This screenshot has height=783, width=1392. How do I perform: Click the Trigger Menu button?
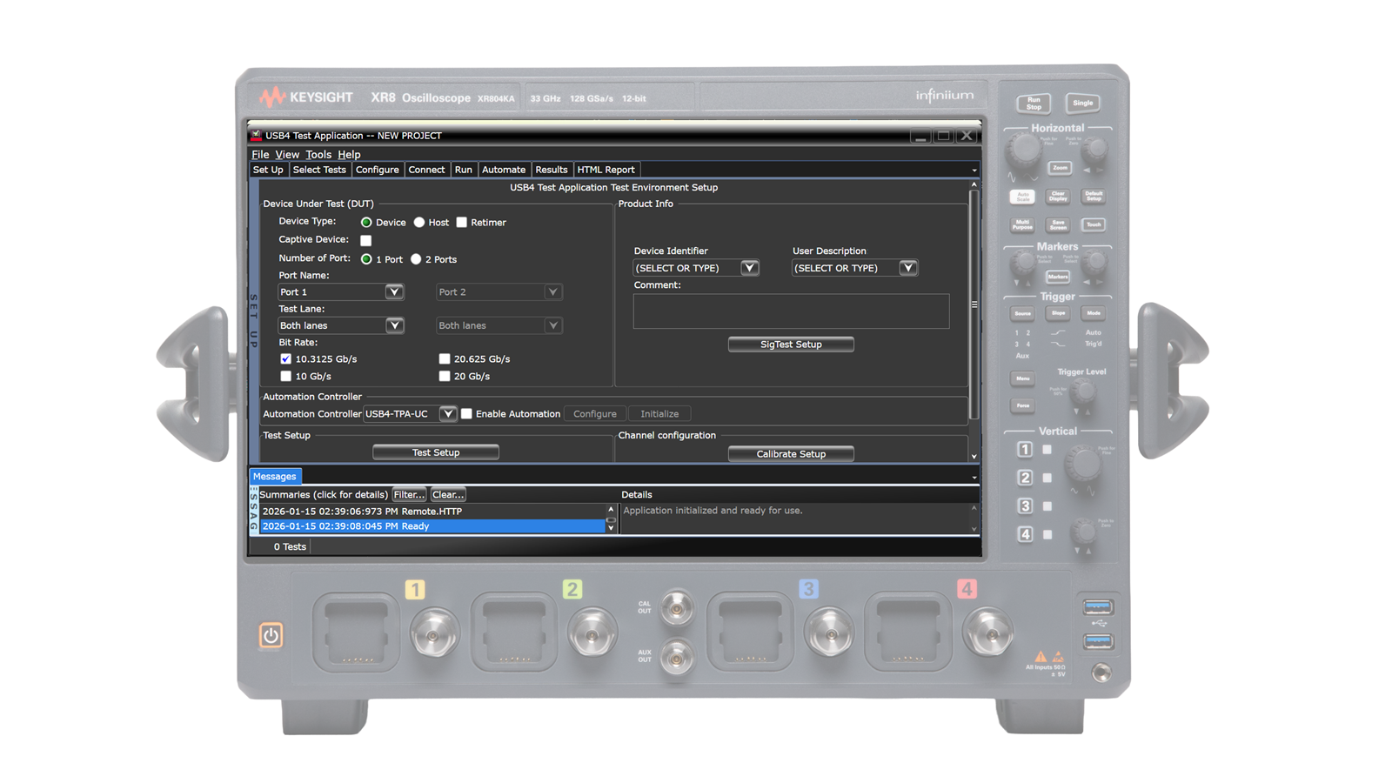(1022, 378)
